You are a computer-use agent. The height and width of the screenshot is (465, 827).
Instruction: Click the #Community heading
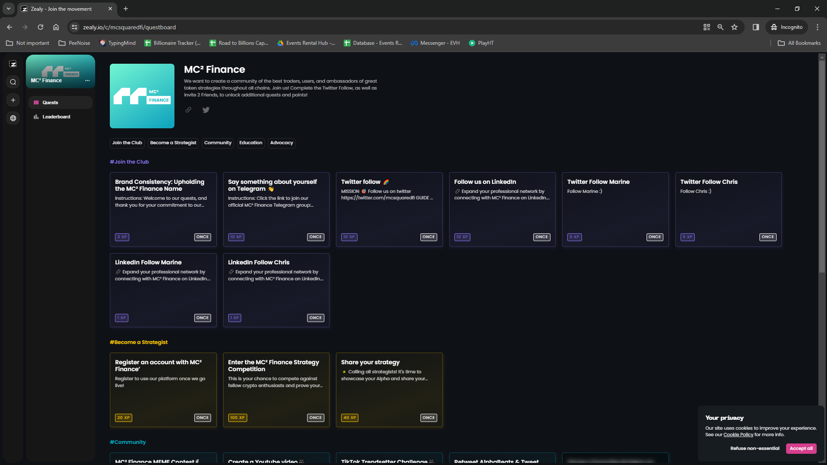127,442
